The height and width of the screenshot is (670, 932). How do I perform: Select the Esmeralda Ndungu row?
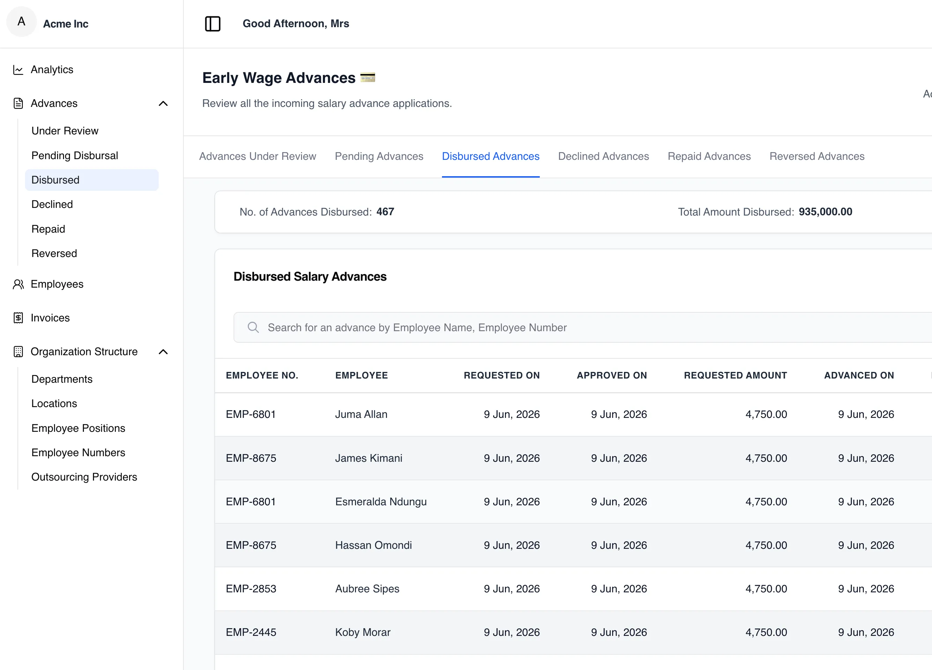tap(573, 502)
